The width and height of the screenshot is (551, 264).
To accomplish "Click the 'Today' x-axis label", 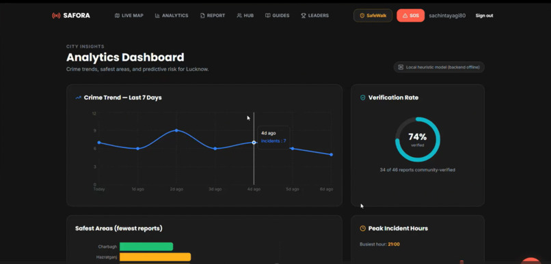I will (99, 189).
